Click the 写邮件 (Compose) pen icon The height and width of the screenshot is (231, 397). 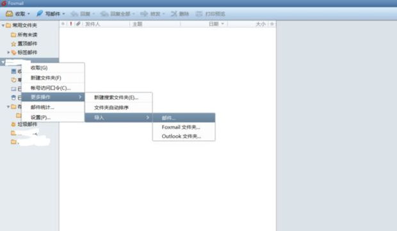[x=39, y=13]
